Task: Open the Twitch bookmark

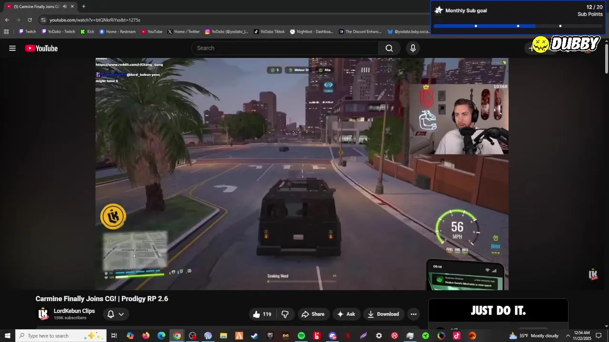Action: click(27, 32)
